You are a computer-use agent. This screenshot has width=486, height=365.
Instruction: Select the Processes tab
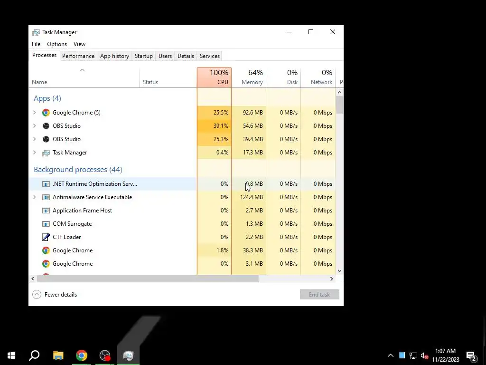point(44,55)
